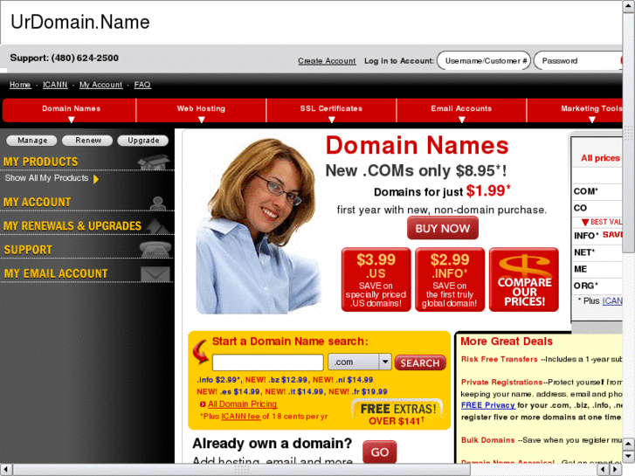
Task: Click the red curved arrow in domain search box
Action: tap(201, 351)
